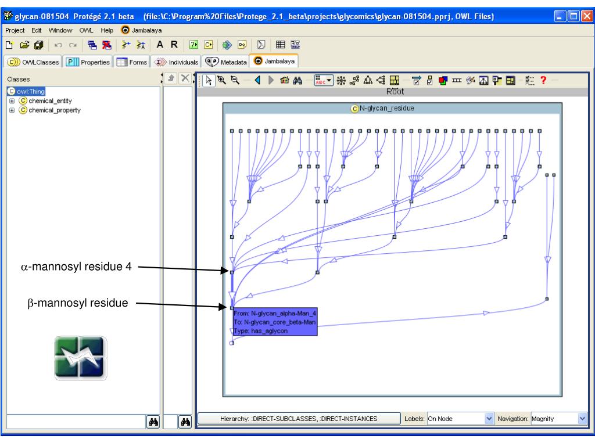Click the bold R toolbar icon
Image resolution: width=595 pixels, height=446 pixels.
coord(174,45)
